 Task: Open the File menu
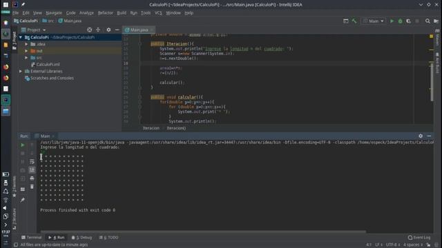15,13
